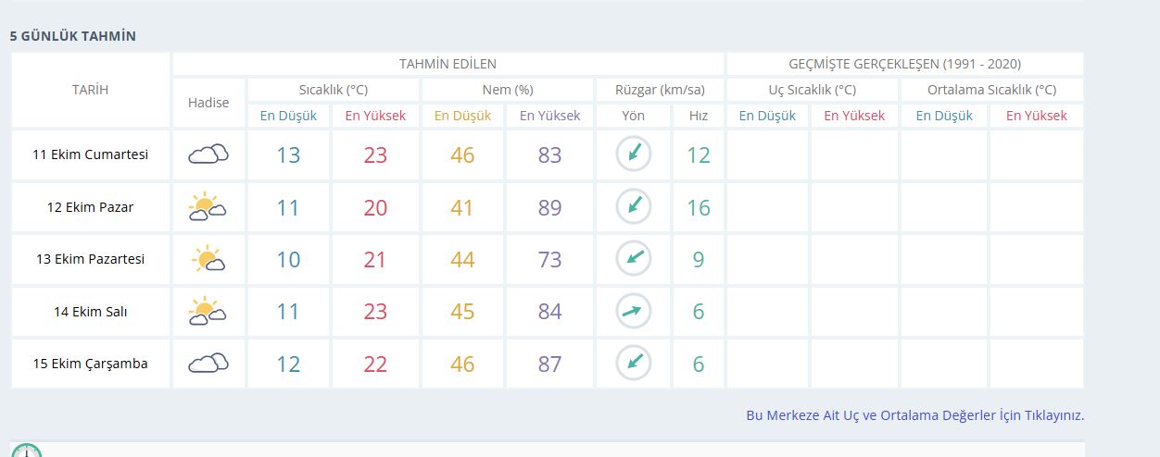Click the TAHMİN EDİLEN header
Image resolution: width=1160 pixels, height=457 pixels.
coord(448,64)
